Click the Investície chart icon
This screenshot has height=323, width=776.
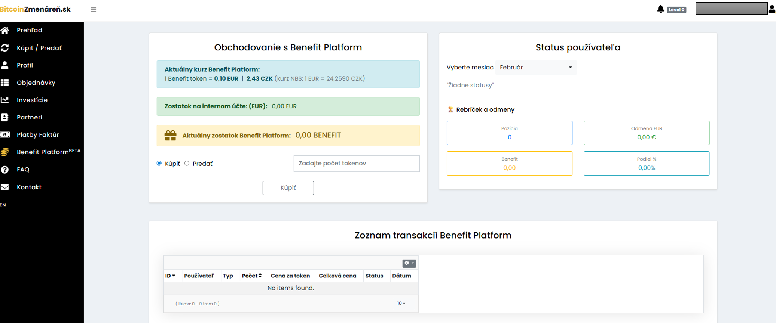pos(5,100)
